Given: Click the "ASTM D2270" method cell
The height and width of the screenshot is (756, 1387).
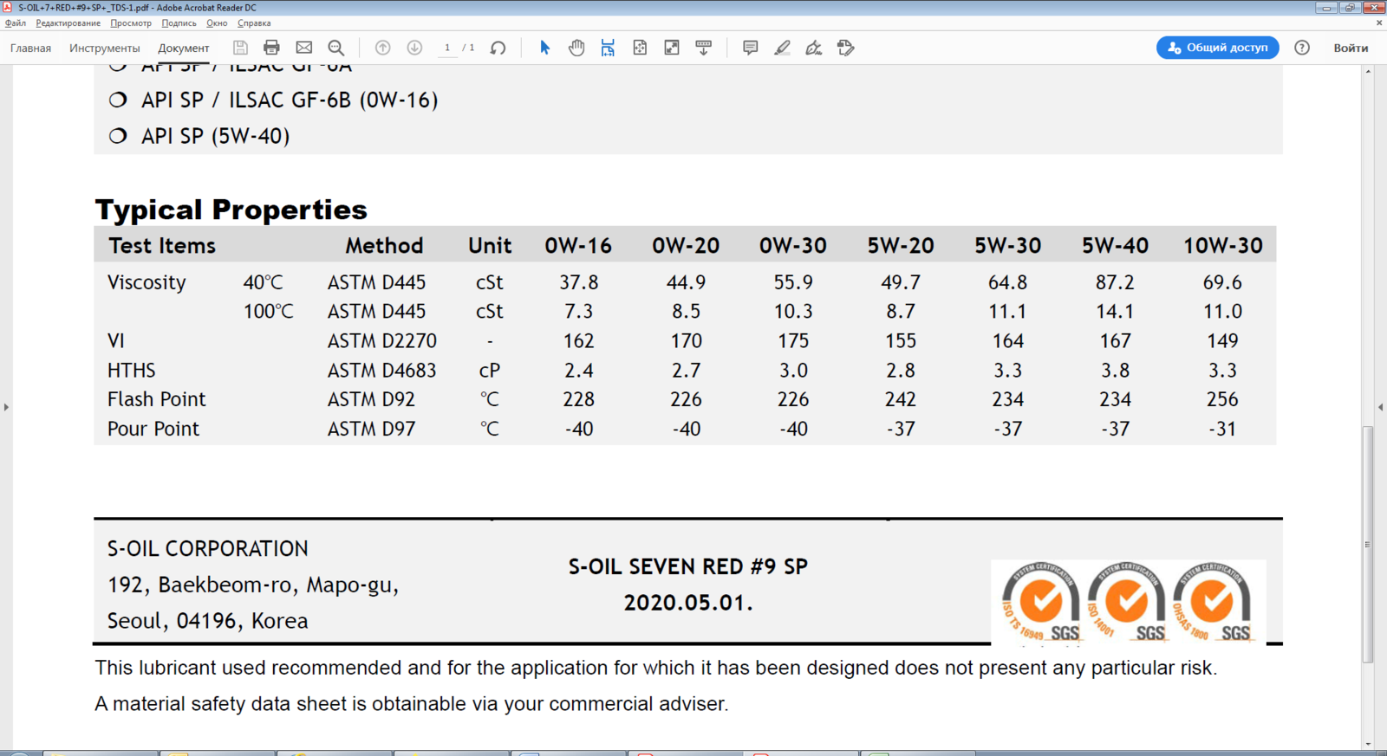Looking at the screenshot, I should tap(382, 341).
